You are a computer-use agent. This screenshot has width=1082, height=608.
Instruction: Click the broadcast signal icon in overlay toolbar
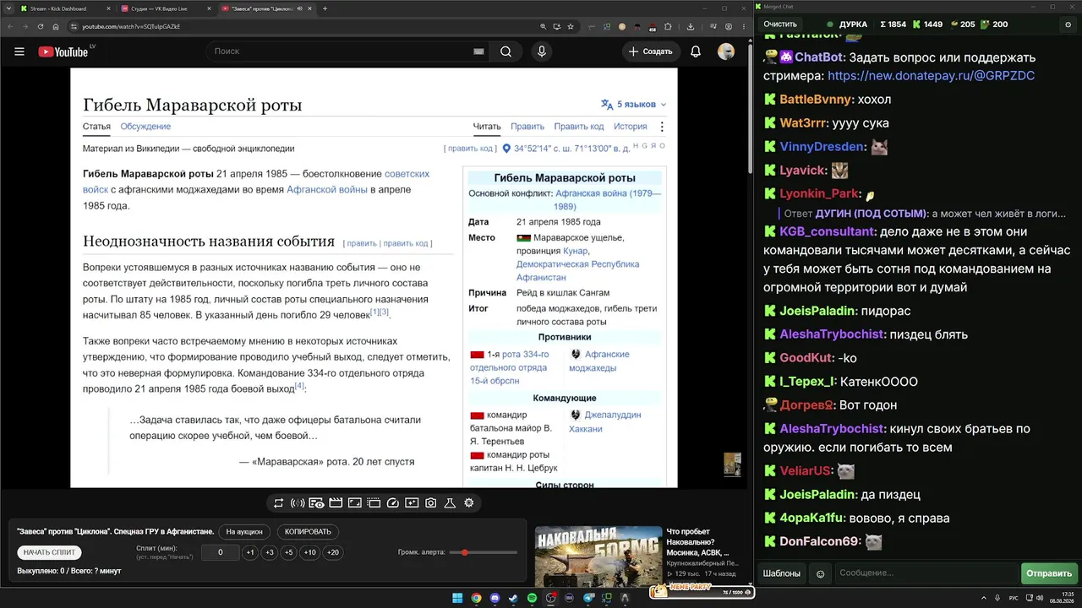[298, 503]
